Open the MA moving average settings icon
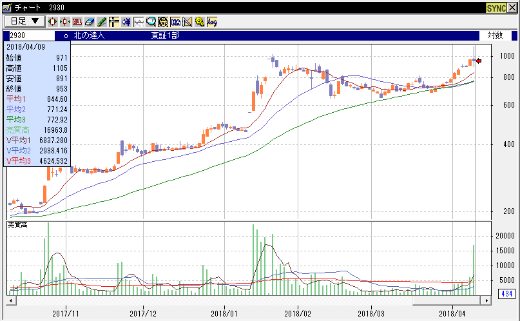This screenshot has width=520, height=321. pyautogui.click(x=175, y=21)
